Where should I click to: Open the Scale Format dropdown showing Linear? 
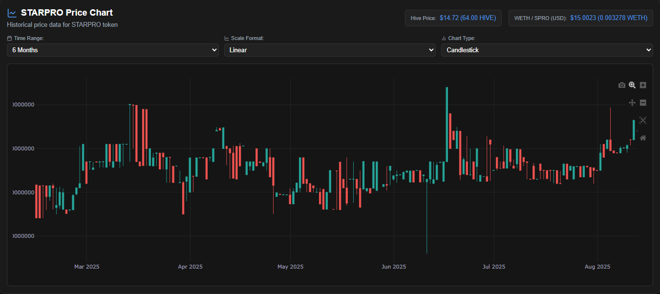[x=330, y=50]
